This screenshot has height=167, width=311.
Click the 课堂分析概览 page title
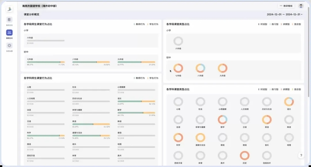click(x=31, y=14)
